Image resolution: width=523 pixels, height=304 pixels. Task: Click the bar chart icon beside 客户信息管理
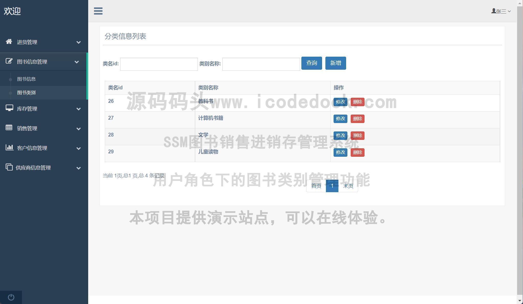tap(9, 147)
